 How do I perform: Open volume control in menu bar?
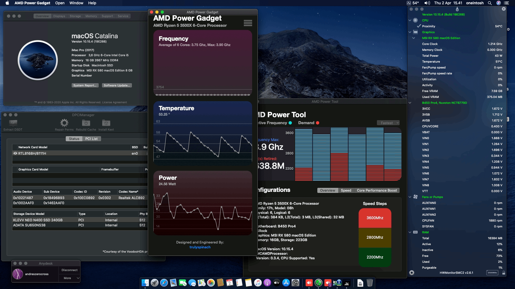pyautogui.click(x=427, y=3)
